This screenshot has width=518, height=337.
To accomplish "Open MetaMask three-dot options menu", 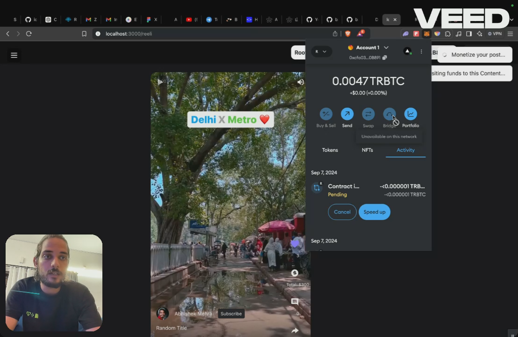I will pos(421,51).
